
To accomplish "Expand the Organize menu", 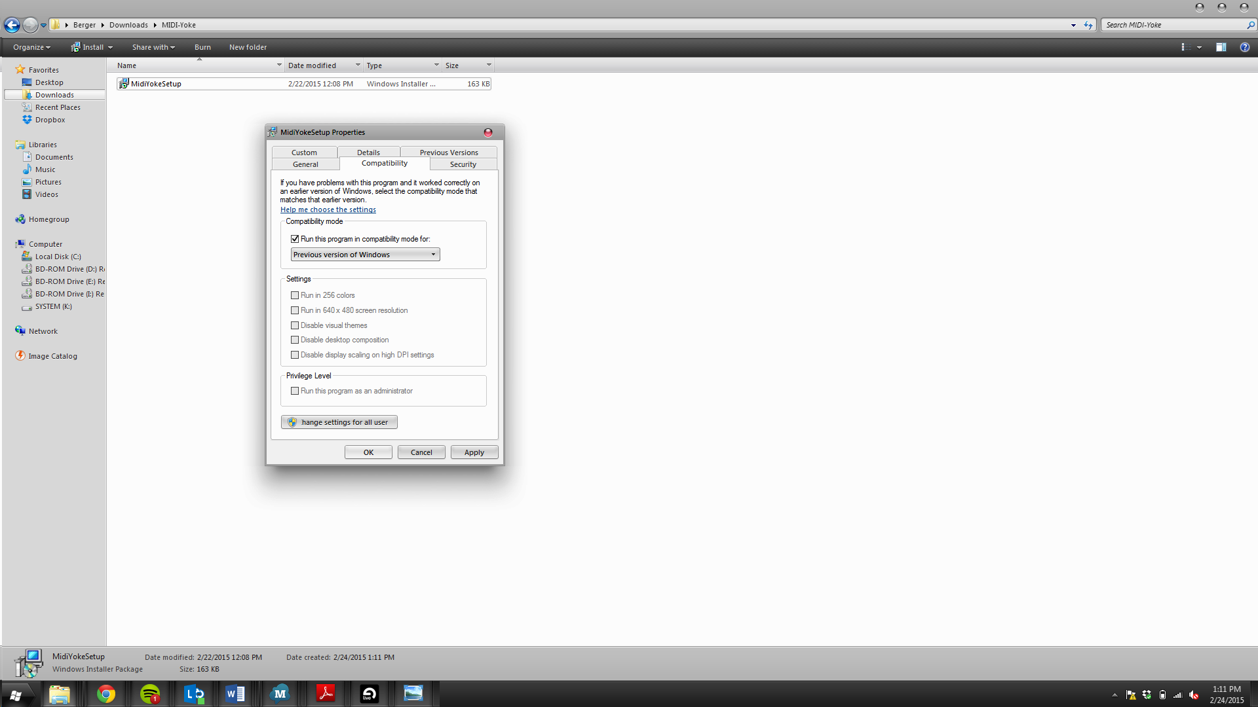I will click(x=31, y=46).
